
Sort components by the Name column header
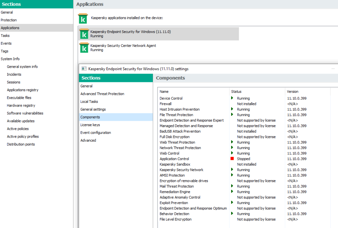click(164, 92)
